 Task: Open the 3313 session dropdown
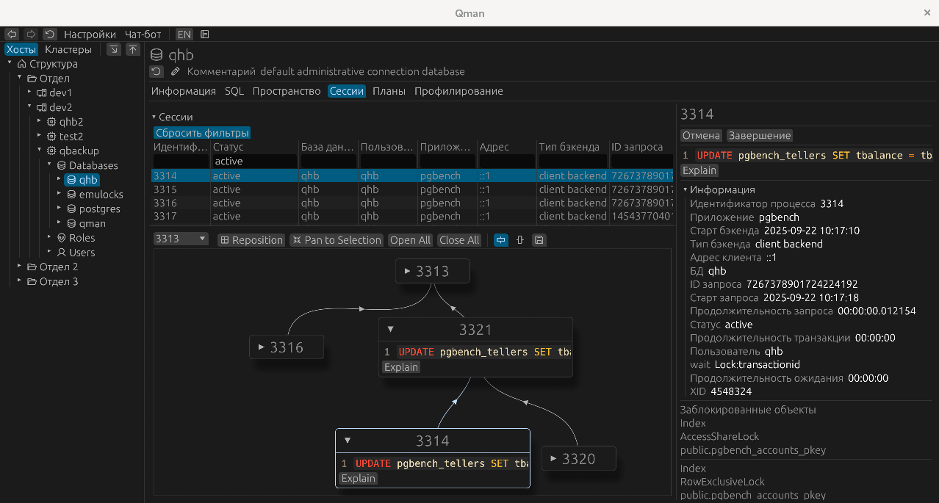tap(181, 239)
